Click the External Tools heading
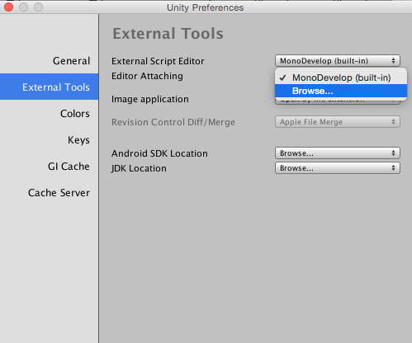The height and width of the screenshot is (343, 412). tap(168, 34)
